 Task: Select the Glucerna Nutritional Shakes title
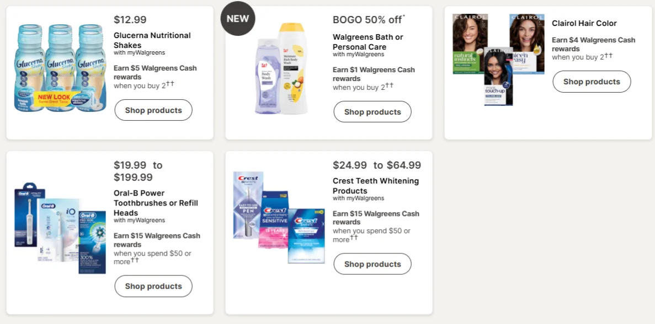coord(152,40)
